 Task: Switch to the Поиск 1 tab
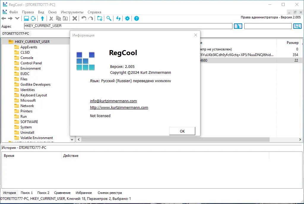point(26,193)
